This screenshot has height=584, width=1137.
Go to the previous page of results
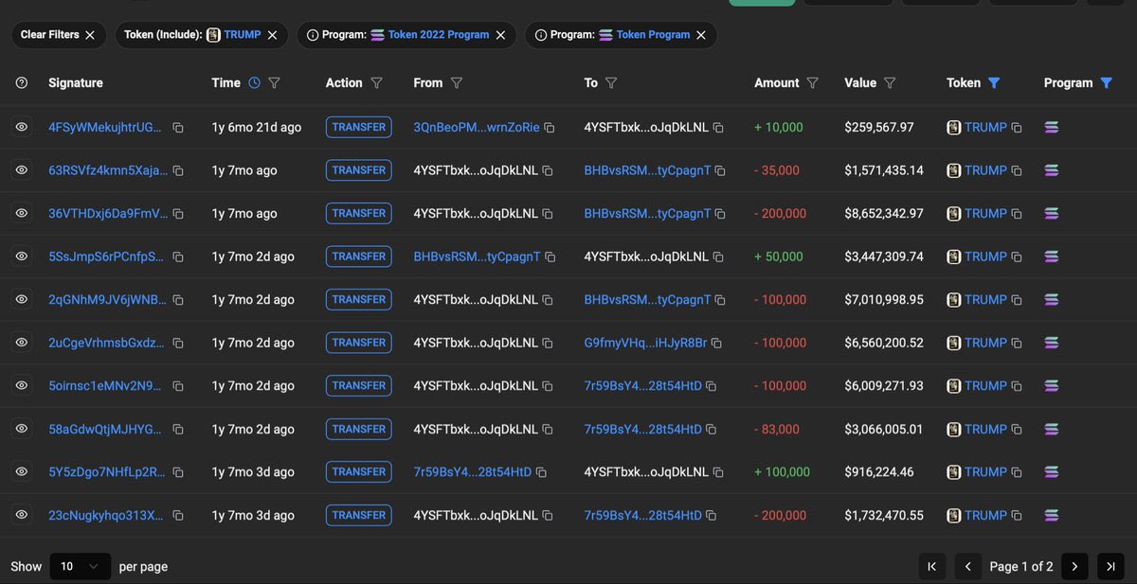point(967,566)
